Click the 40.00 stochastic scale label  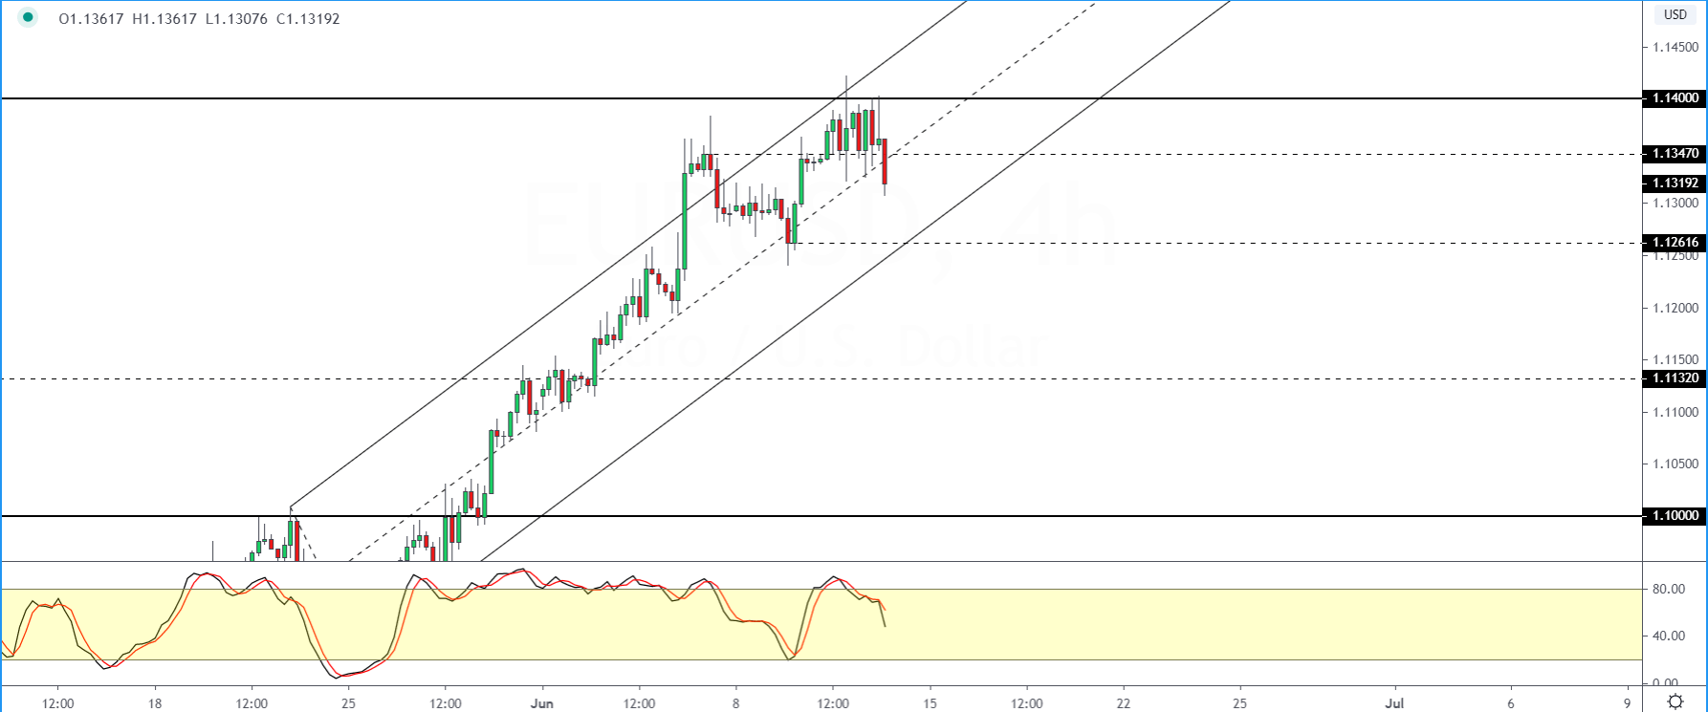[x=1669, y=636]
